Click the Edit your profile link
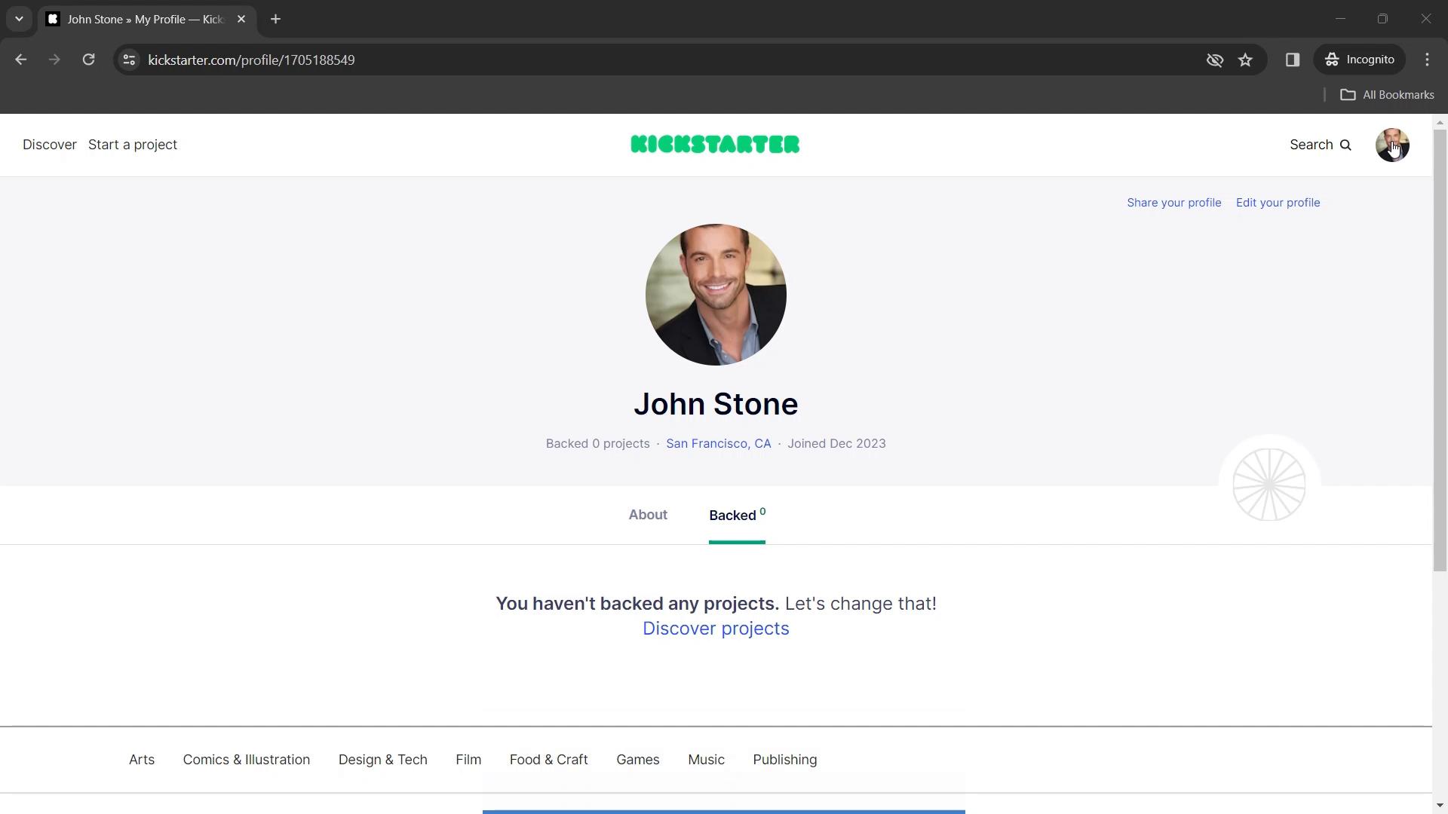 pos(1278,202)
